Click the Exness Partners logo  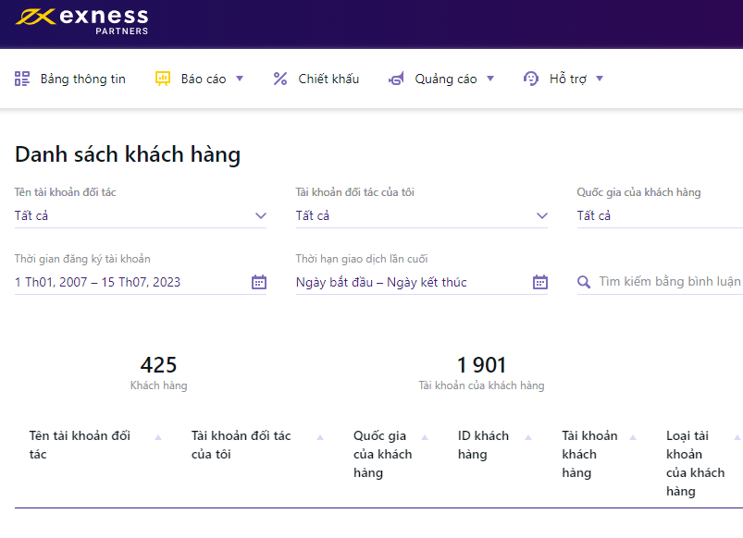(x=81, y=21)
